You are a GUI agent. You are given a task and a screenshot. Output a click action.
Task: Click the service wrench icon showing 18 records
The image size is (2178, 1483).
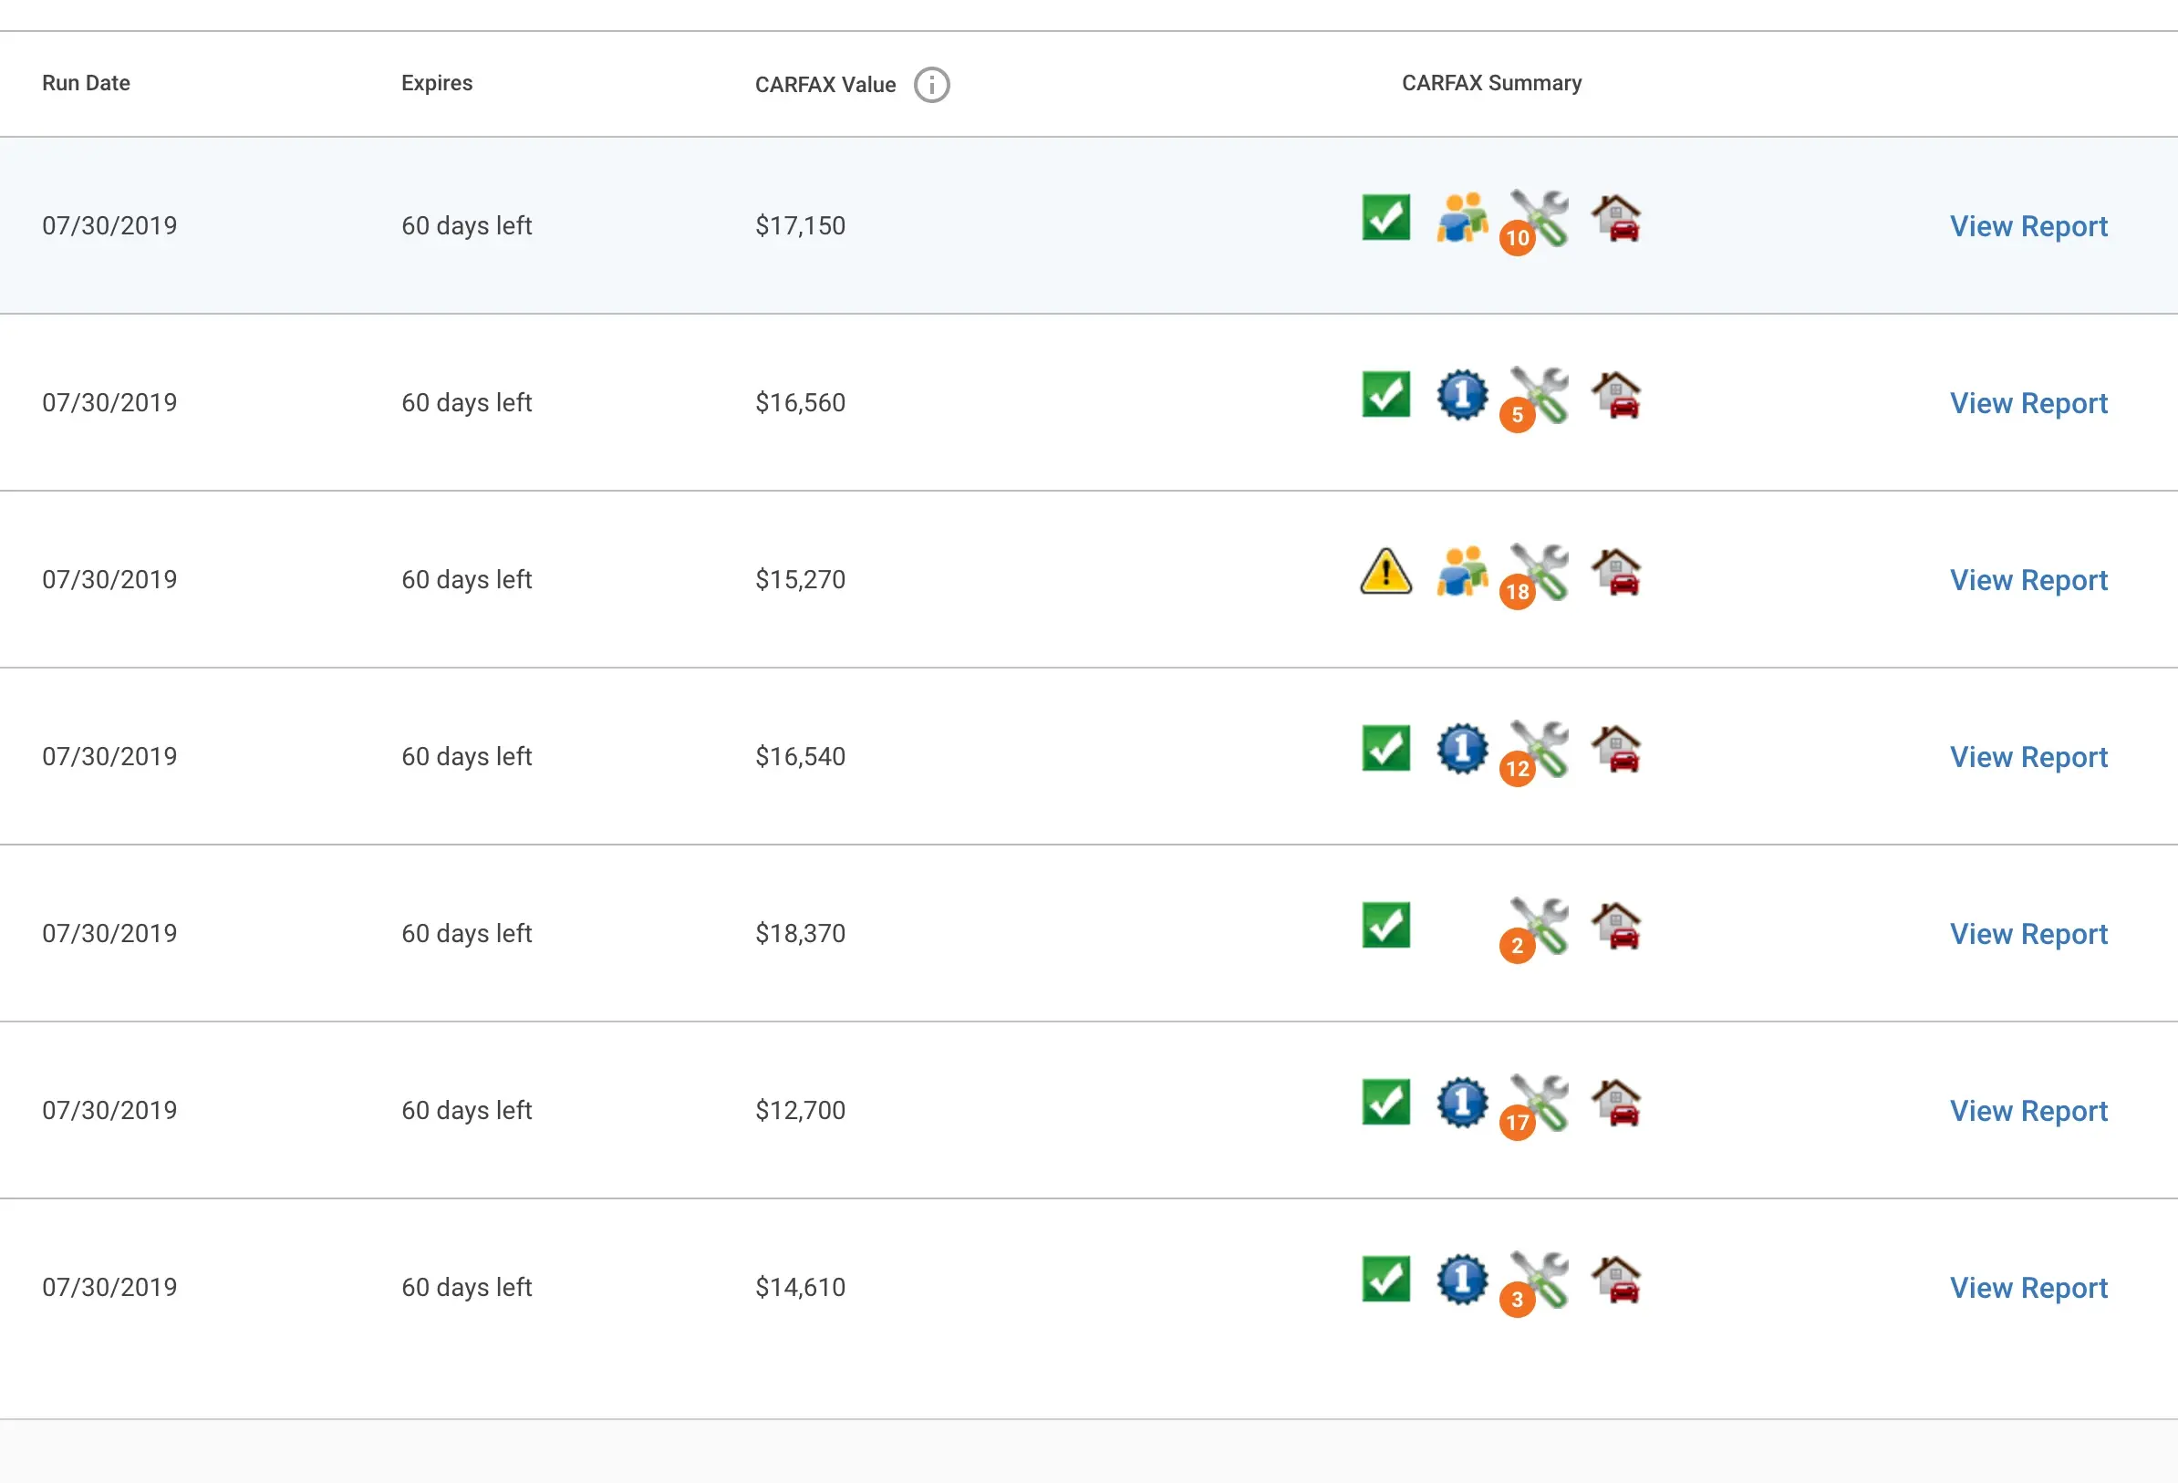(x=1537, y=574)
